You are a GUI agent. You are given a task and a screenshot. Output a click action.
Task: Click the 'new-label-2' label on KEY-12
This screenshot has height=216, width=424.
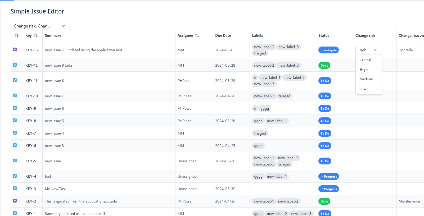click(264, 66)
